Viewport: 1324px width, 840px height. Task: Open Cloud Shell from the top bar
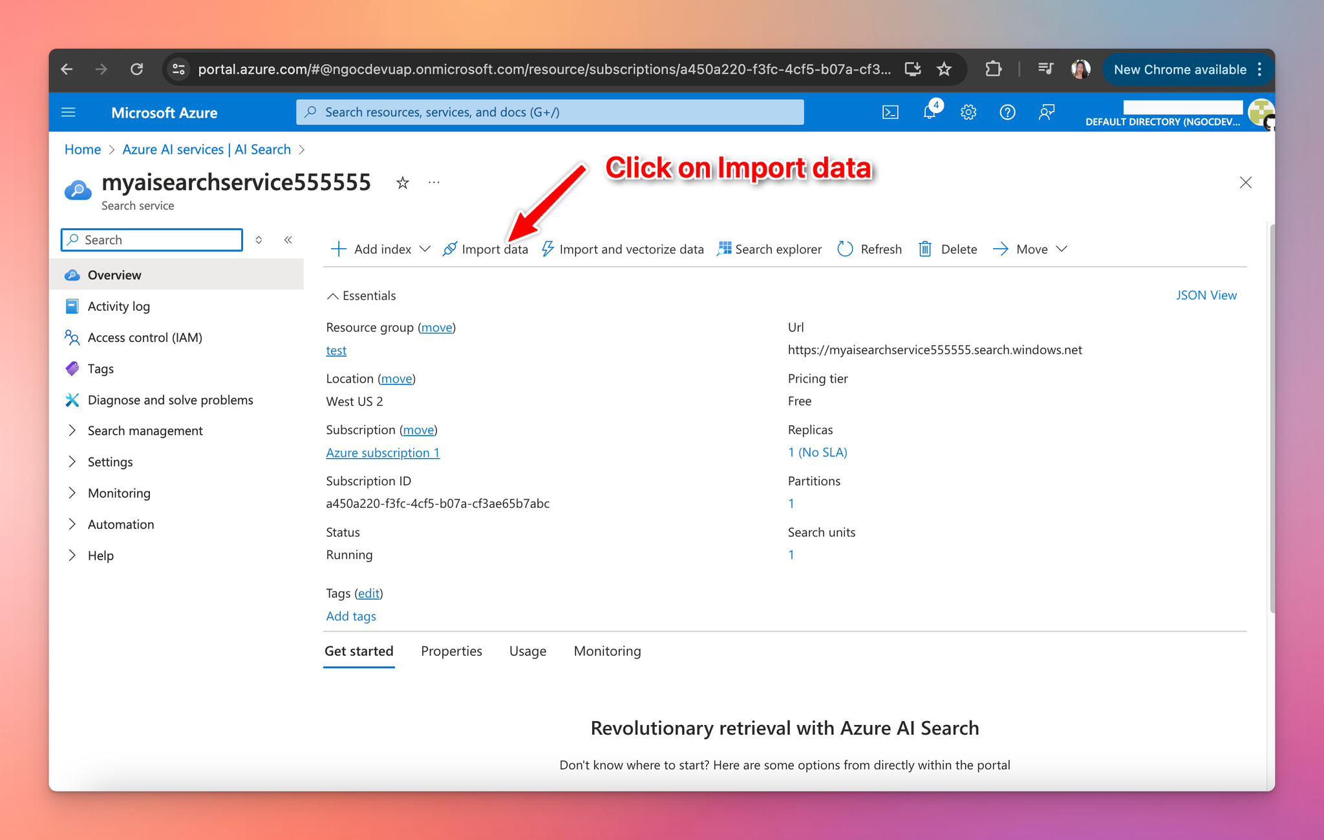pos(890,112)
